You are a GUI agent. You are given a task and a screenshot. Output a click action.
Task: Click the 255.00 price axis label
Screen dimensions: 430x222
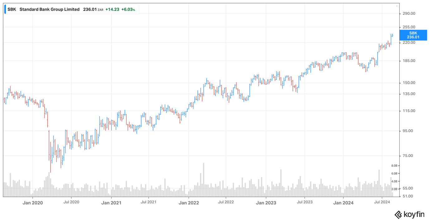pyautogui.click(x=409, y=27)
